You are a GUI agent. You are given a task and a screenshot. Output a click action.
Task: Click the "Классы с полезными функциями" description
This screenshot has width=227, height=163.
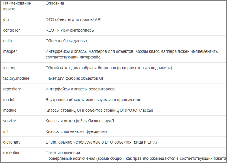pos(76,131)
